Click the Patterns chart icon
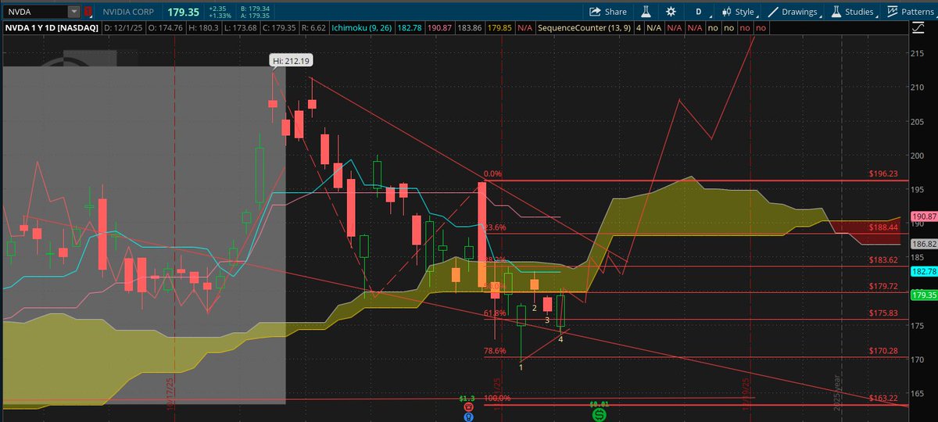The width and height of the screenshot is (938, 422). pos(892,12)
